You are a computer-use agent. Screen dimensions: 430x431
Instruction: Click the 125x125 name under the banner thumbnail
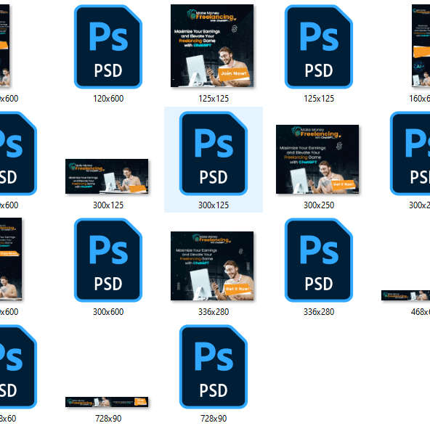[214, 99]
